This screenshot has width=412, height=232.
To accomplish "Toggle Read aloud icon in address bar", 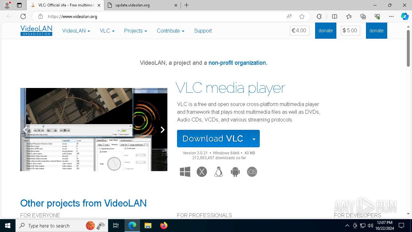I will [x=289, y=16].
